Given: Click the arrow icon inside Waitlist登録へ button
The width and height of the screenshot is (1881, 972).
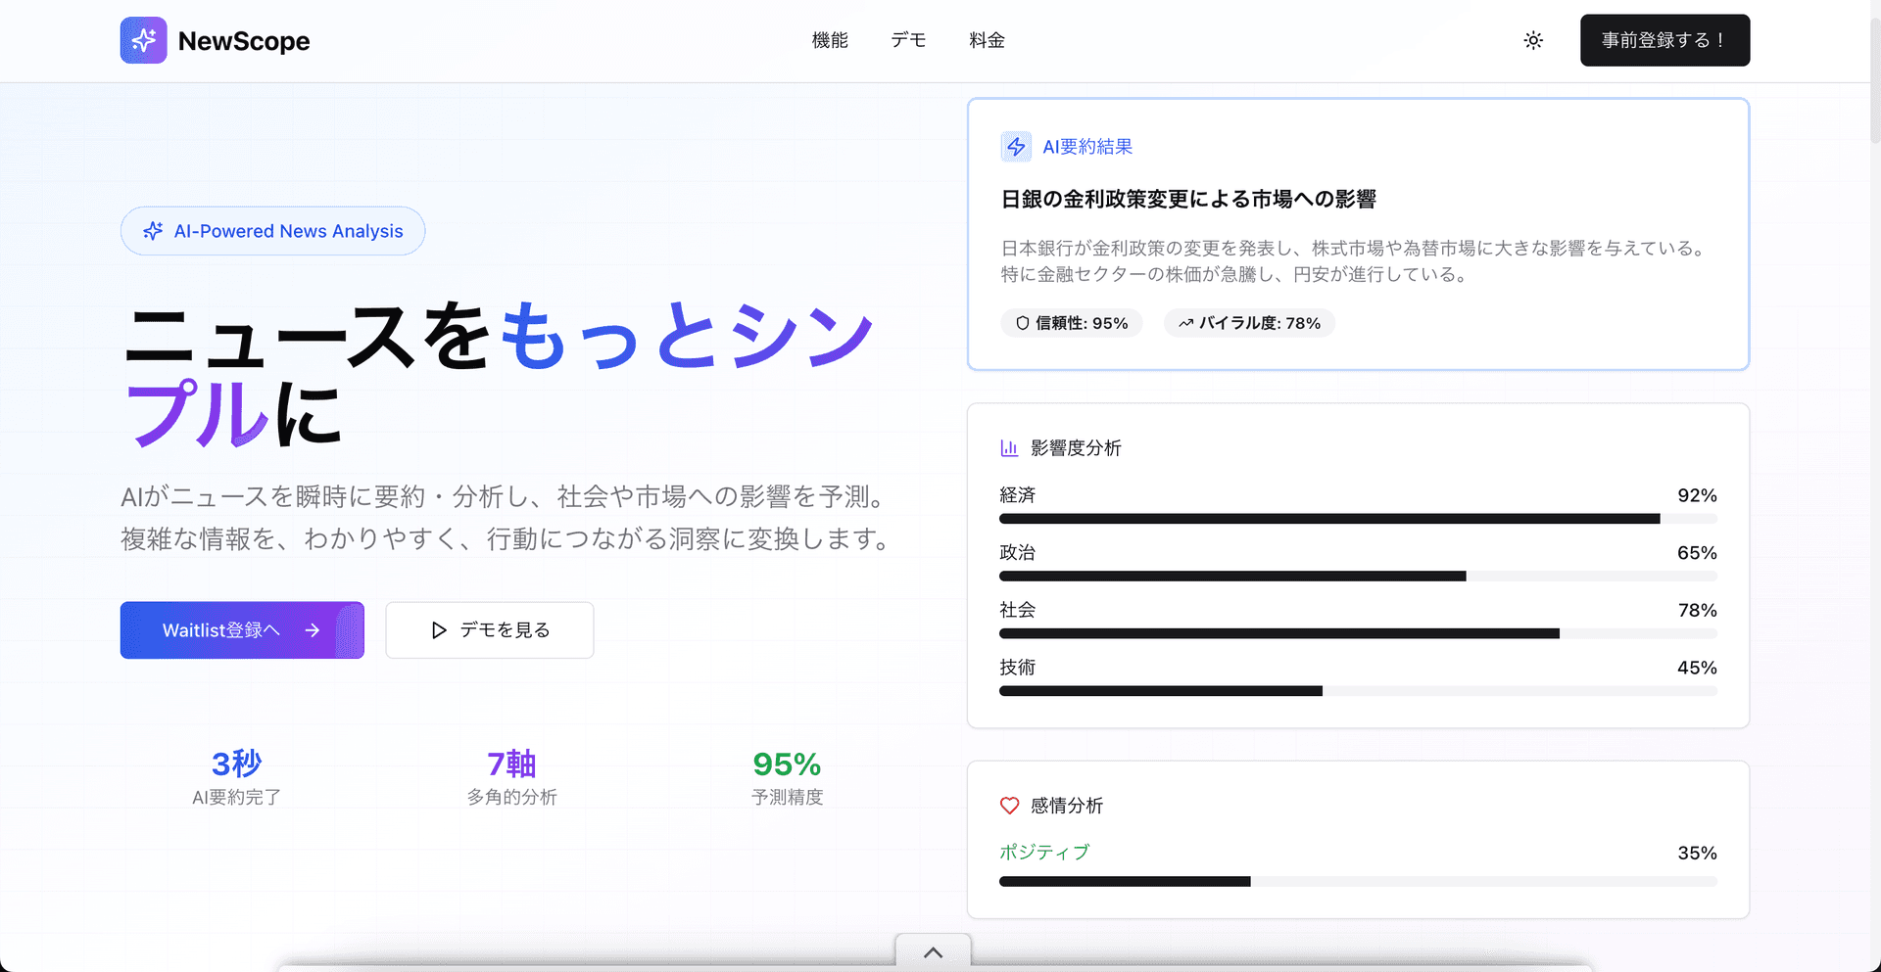Looking at the screenshot, I should click(x=312, y=629).
